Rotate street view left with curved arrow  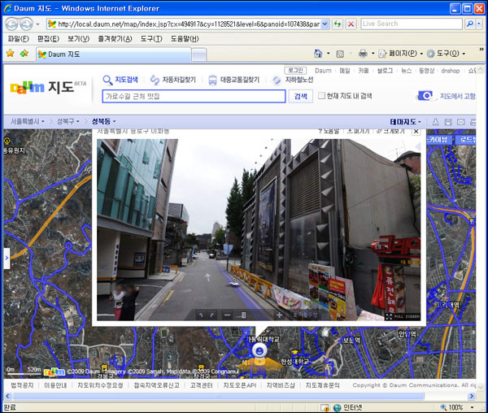pyautogui.click(x=201, y=315)
